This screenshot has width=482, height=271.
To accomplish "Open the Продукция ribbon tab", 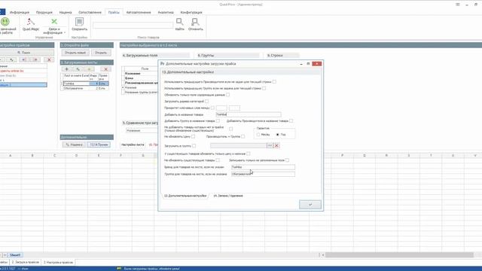I will coord(44,12).
